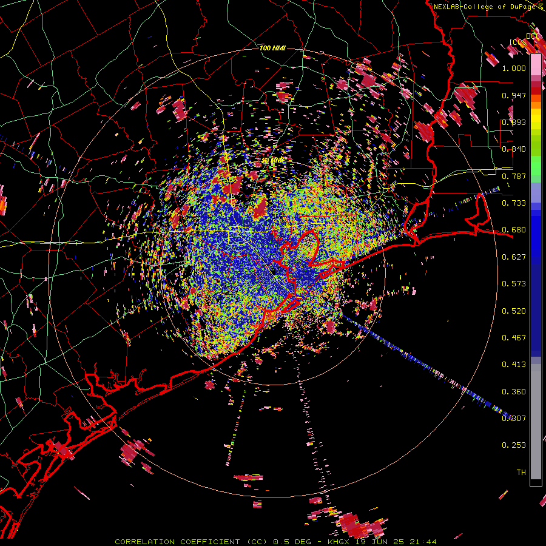546x546 pixels.
Task: Click the "0.307" color scale value
Action: [514, 419]
